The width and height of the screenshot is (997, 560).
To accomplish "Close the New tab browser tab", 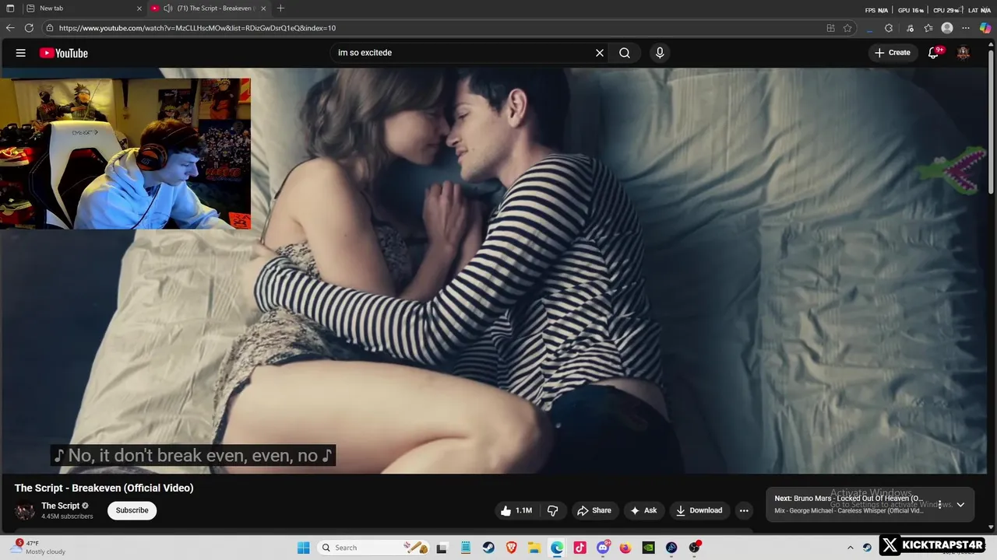I will pos(139,9).
